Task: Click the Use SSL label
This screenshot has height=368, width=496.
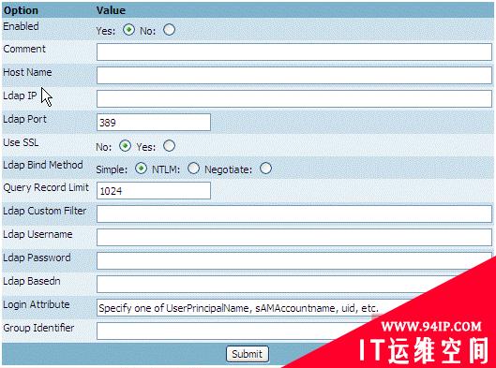Action: pyautogui.click(x=21, y=142)
